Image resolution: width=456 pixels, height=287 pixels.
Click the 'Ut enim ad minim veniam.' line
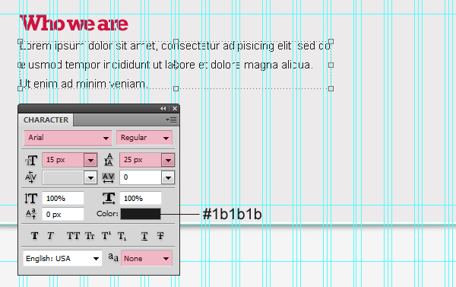pyautogui.click(x=84, y=84)
